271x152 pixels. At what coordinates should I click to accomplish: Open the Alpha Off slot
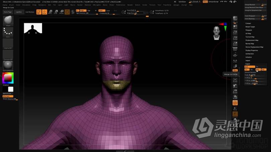click(x=8, y=43)
